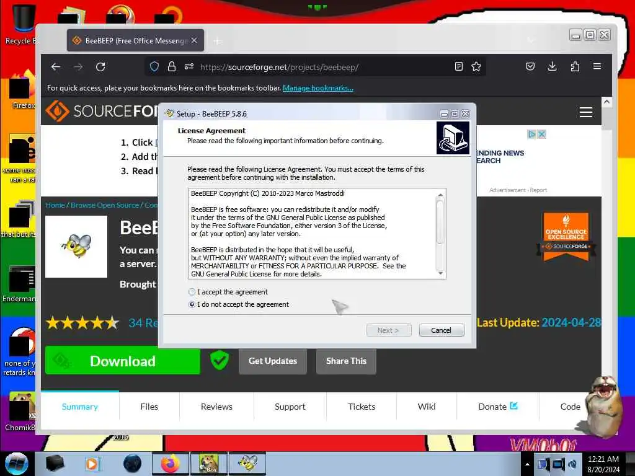Click the green Download button
This screenshot has height=476, width=635.
point(123,360)
